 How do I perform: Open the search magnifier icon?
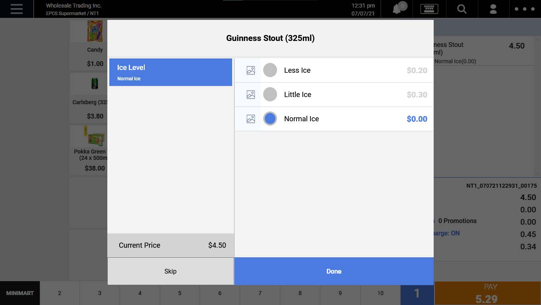461,9
